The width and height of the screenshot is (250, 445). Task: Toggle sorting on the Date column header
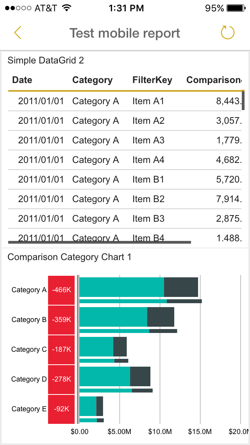(22, 80)
